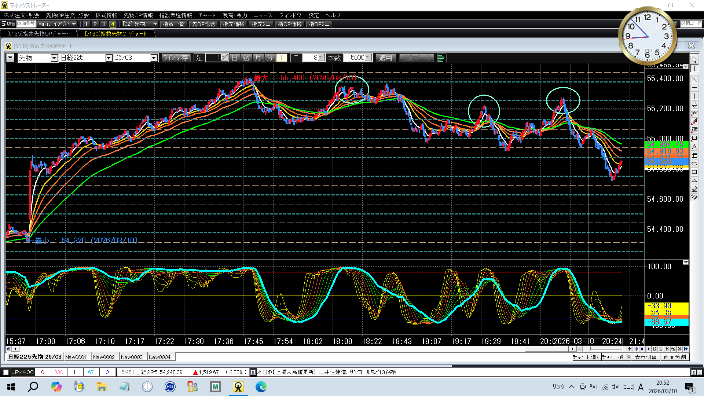The width and height of the screenshot is (704, 396).
Task: Select the trend line drawing tool
Action: 694,79
